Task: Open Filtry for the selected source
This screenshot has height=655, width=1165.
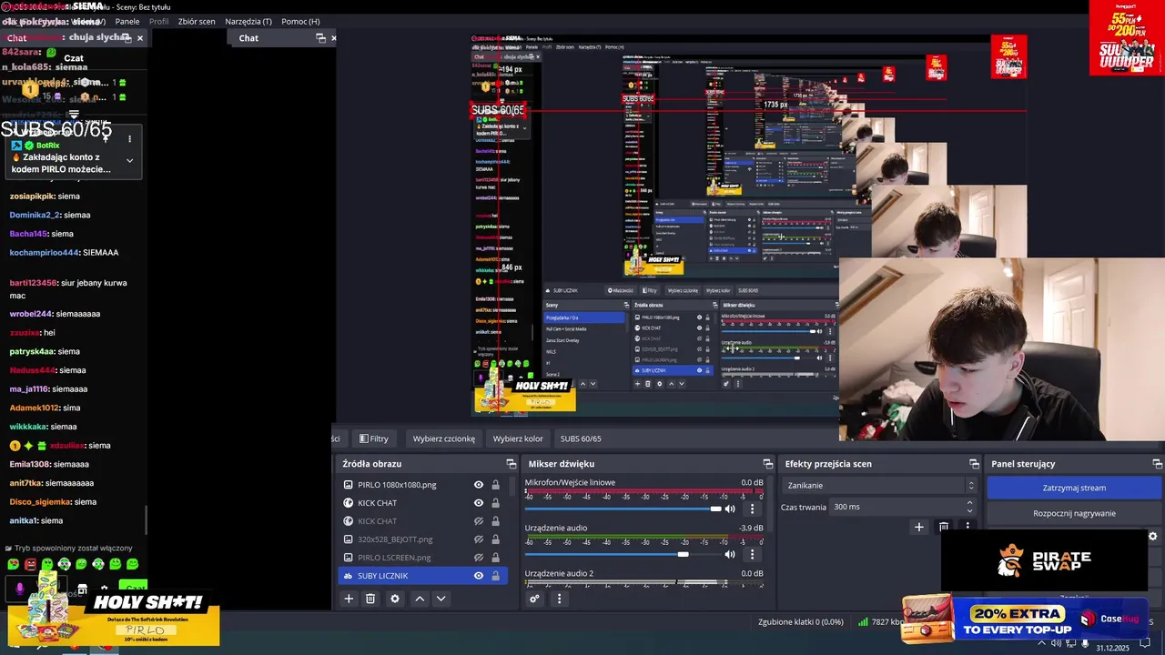Action: coord(374,438)
